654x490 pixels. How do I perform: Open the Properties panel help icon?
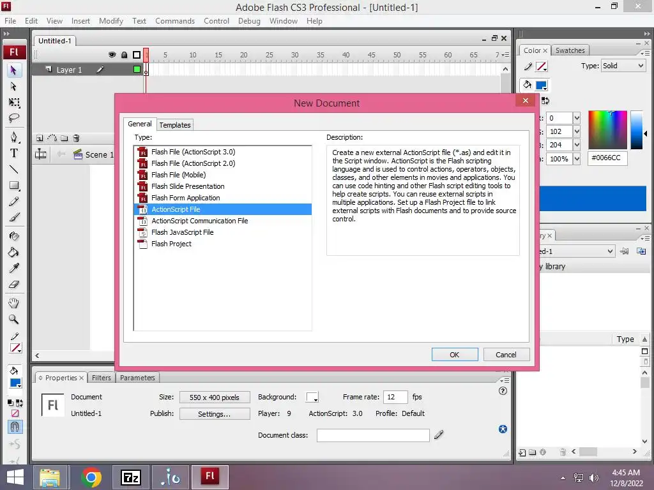point(503,391)
